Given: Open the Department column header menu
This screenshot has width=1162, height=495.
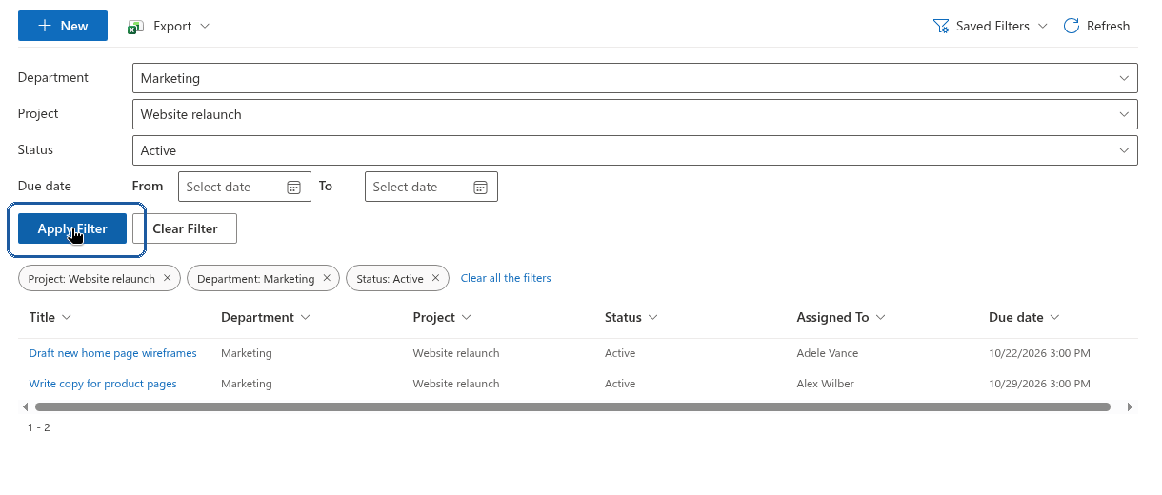Looking at the screenshot, I should pyautogui.click(x=305, y=317).
